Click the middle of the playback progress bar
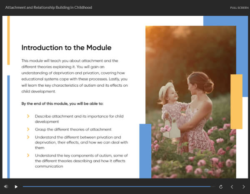The image size is (250, 194). 117,186
